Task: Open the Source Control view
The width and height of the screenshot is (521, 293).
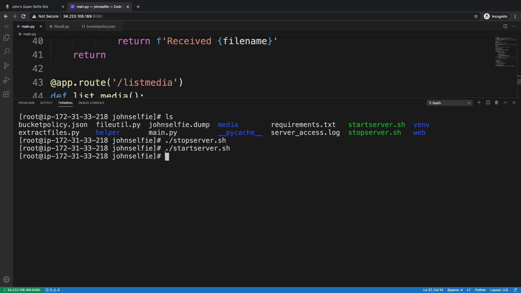Action: point(7,66)
